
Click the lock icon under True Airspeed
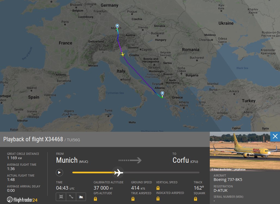[x=133, y=199]
